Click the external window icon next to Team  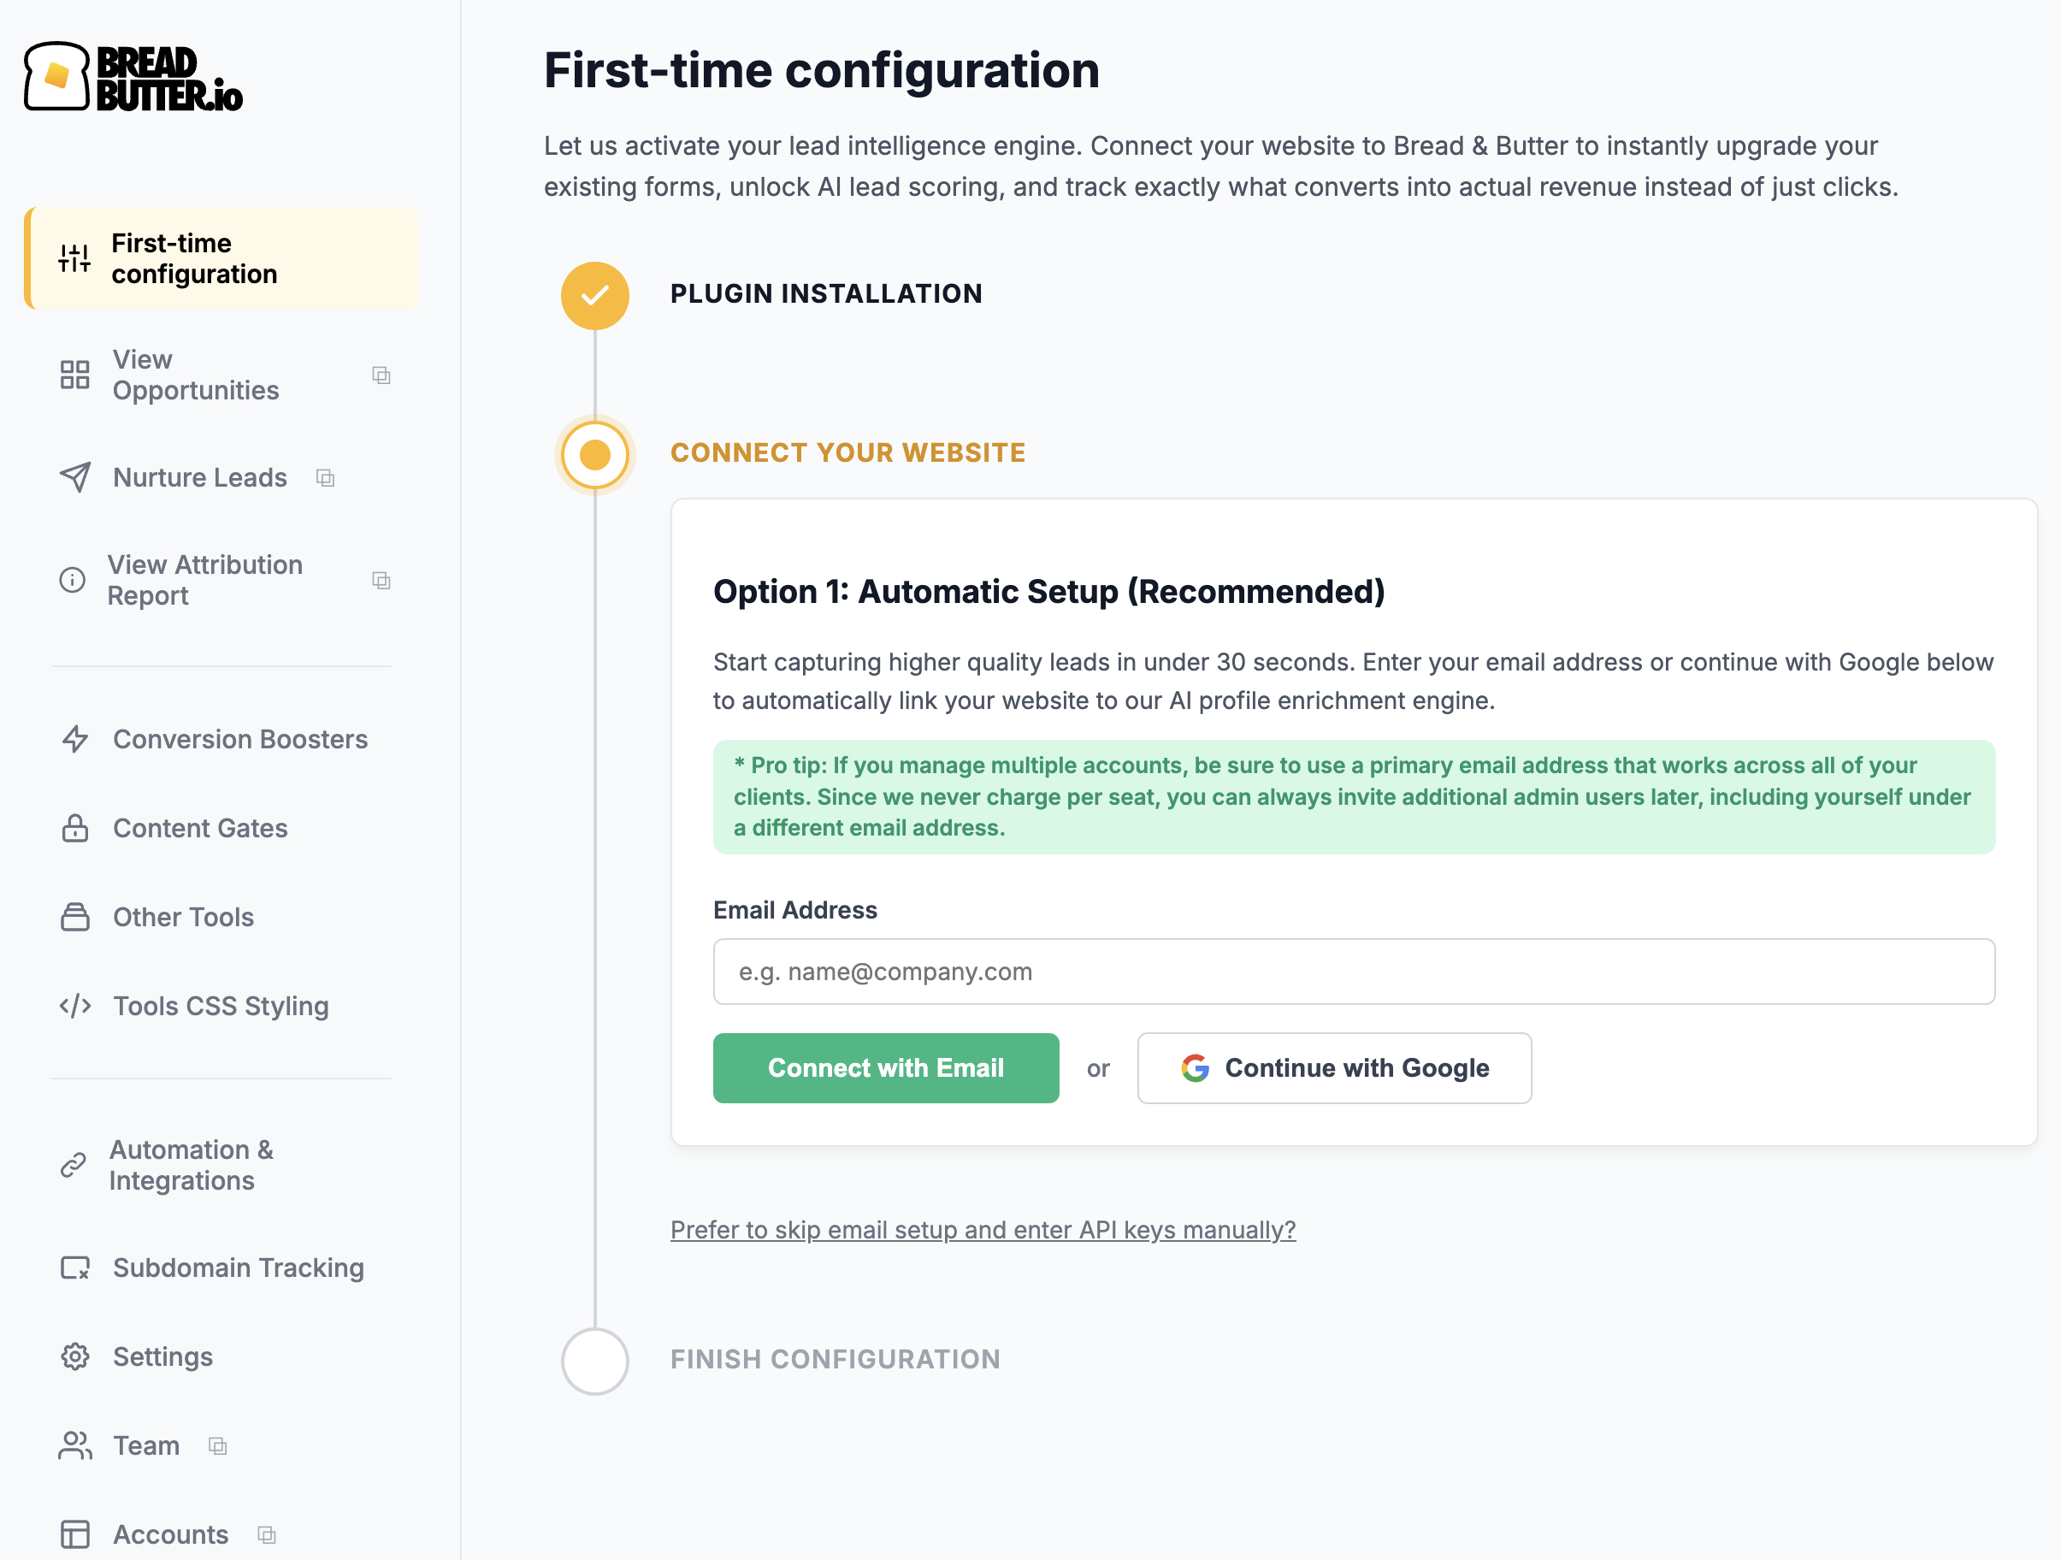pos(218,1446)
